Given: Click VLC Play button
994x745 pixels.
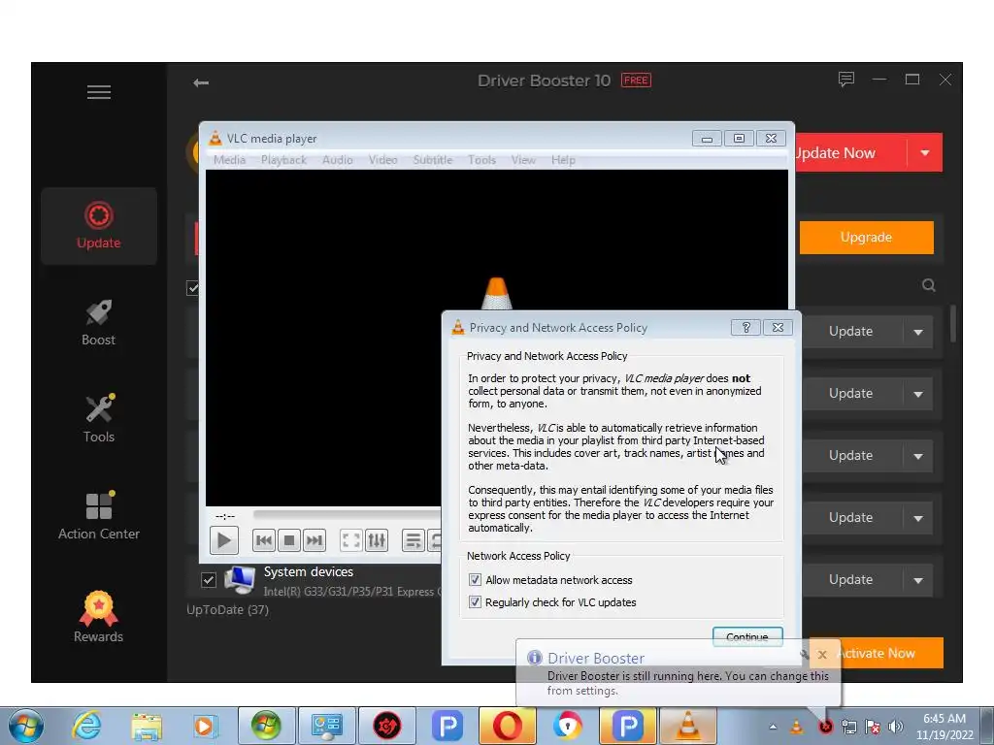Looking at the screenshot, I should (224, 540).
